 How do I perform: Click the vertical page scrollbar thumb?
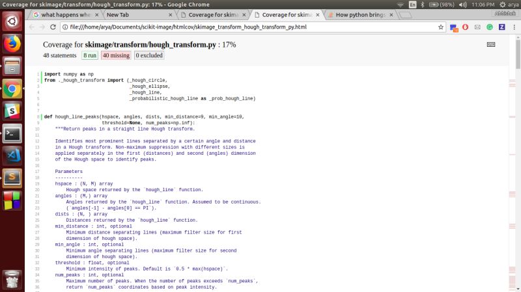[518, 54]
